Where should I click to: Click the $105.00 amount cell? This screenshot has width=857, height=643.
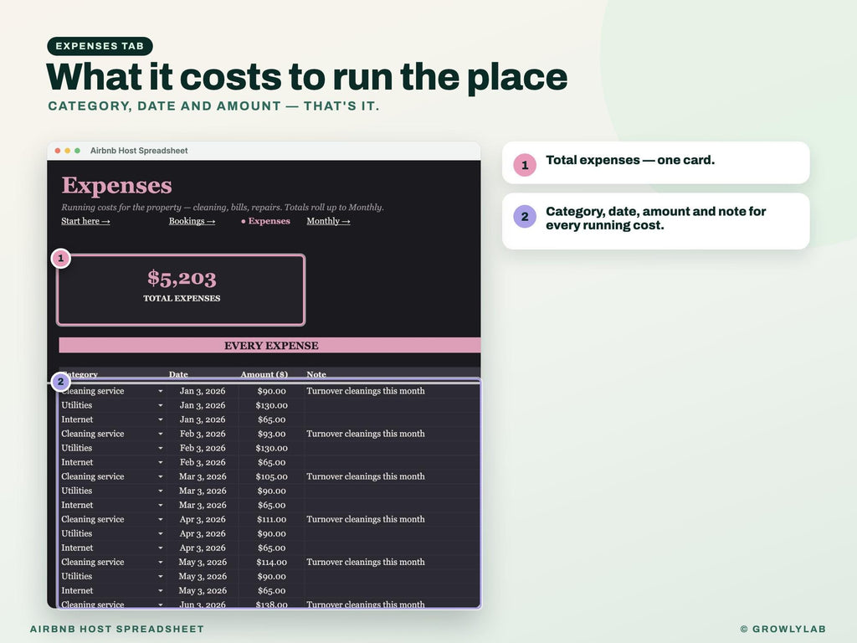pos(272,476)
